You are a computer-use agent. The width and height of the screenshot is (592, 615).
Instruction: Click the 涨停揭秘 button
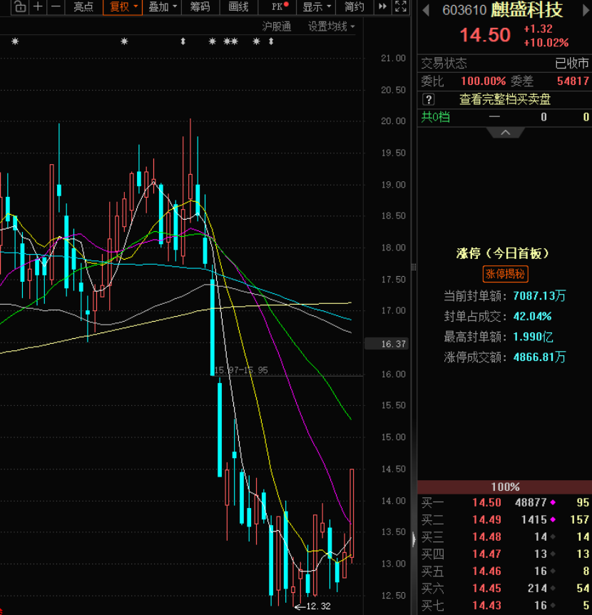[505, 274]
